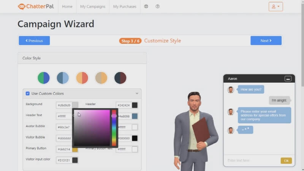Open the Visitor input color dark swatch

(75, 160)
